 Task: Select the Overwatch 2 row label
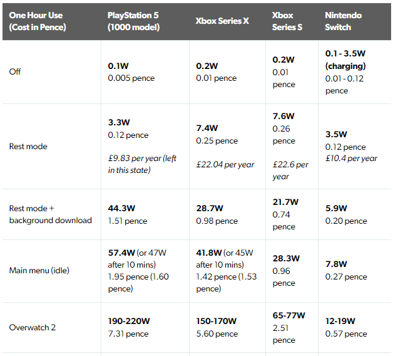click(33, 328)
